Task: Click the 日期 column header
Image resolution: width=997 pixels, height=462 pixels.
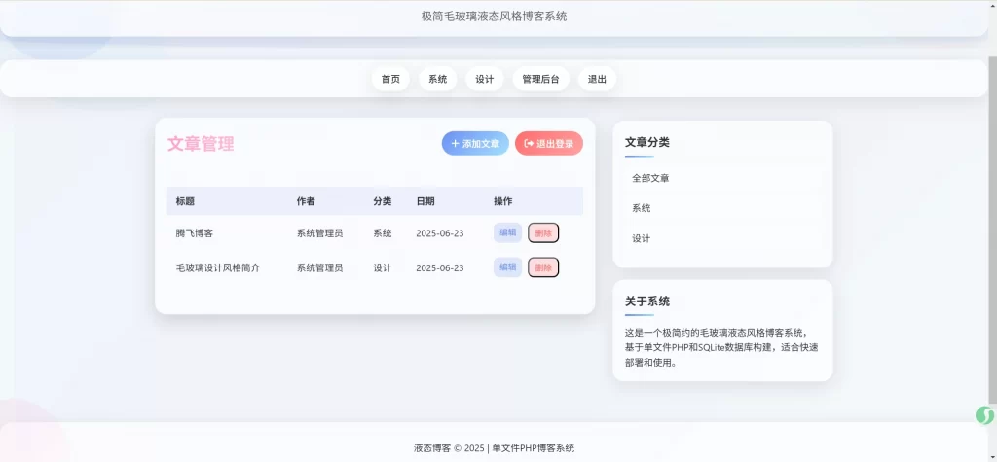Action: pyautogui.click(x=425, y=201)
